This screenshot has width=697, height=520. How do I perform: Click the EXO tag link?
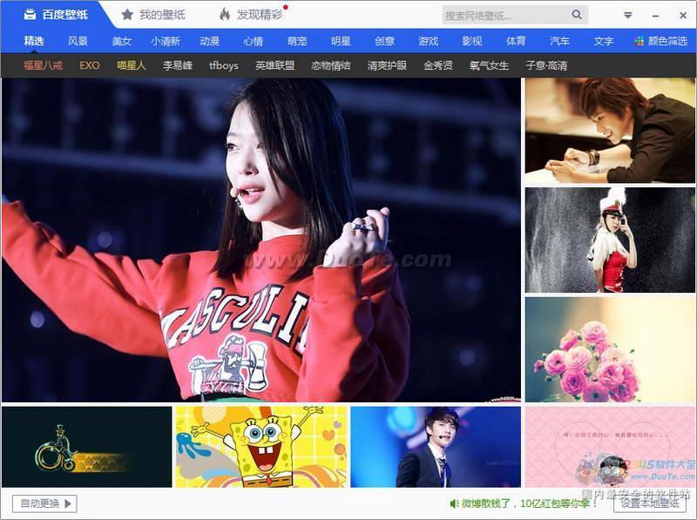click(90, 65)
